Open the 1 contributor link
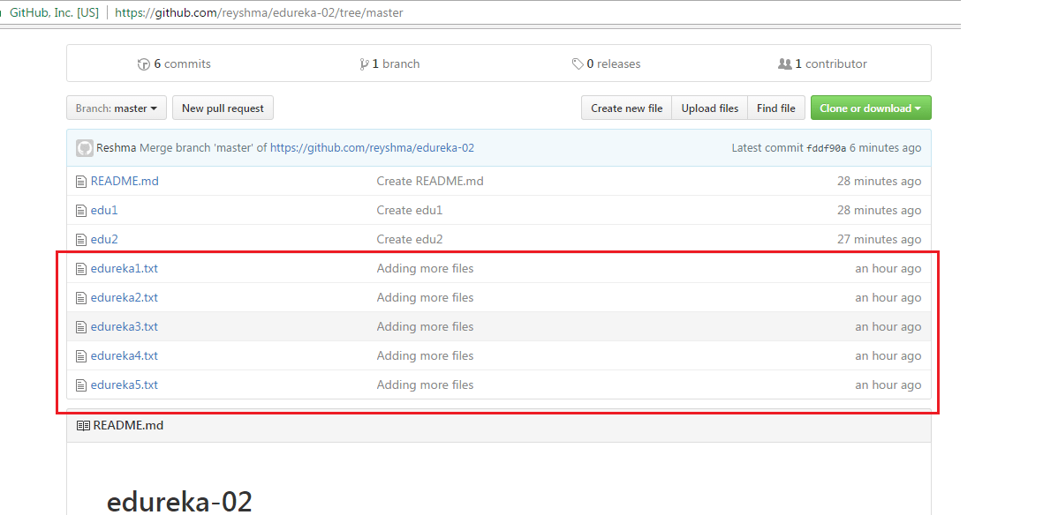The width and height of the screenshot is (1058, 515). [x=822, y=64]
